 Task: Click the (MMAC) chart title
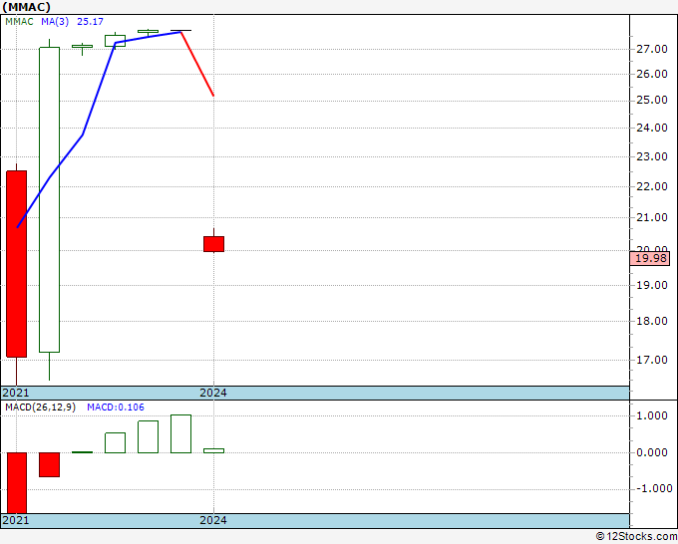tap(26, 7)
